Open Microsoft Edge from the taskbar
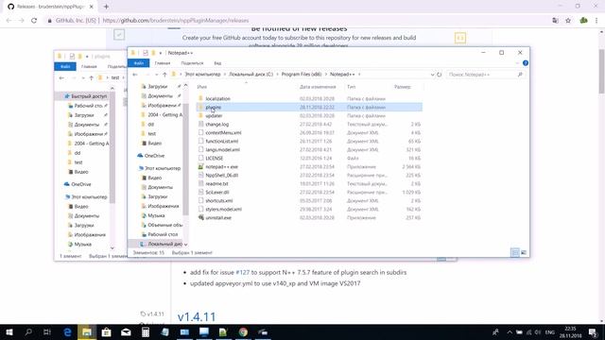 67,331
